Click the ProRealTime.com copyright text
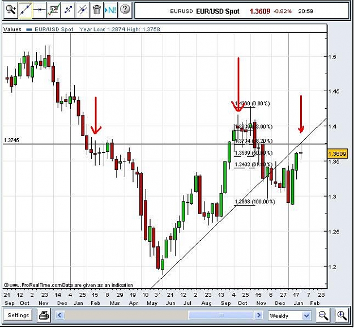The image size is (354, 328). 69,285
